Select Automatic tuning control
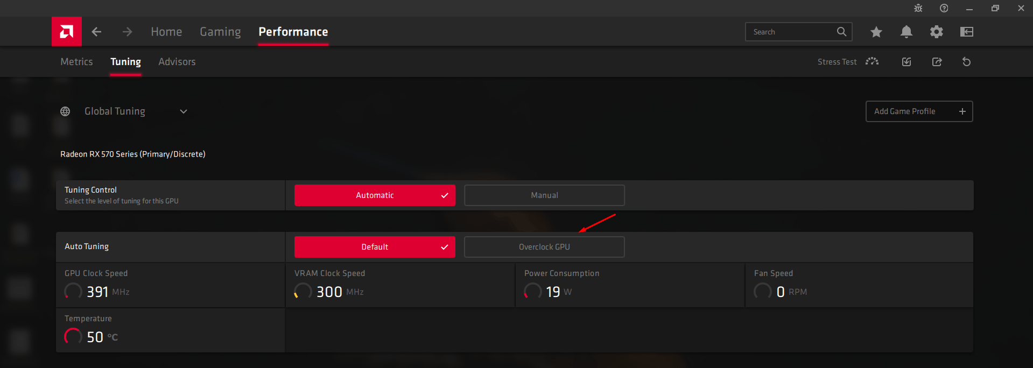The width and height of the screenshot is (1033, 368). coord(375,195)
